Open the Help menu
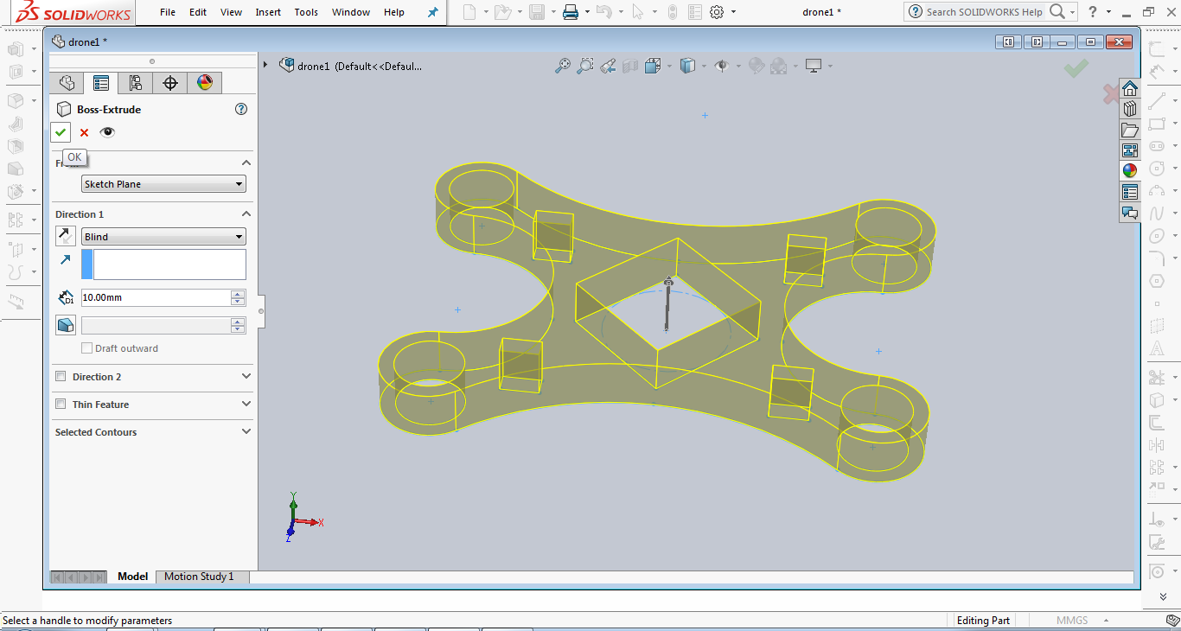The height and width of the screenshot is (631, 1181). (394, 12)
